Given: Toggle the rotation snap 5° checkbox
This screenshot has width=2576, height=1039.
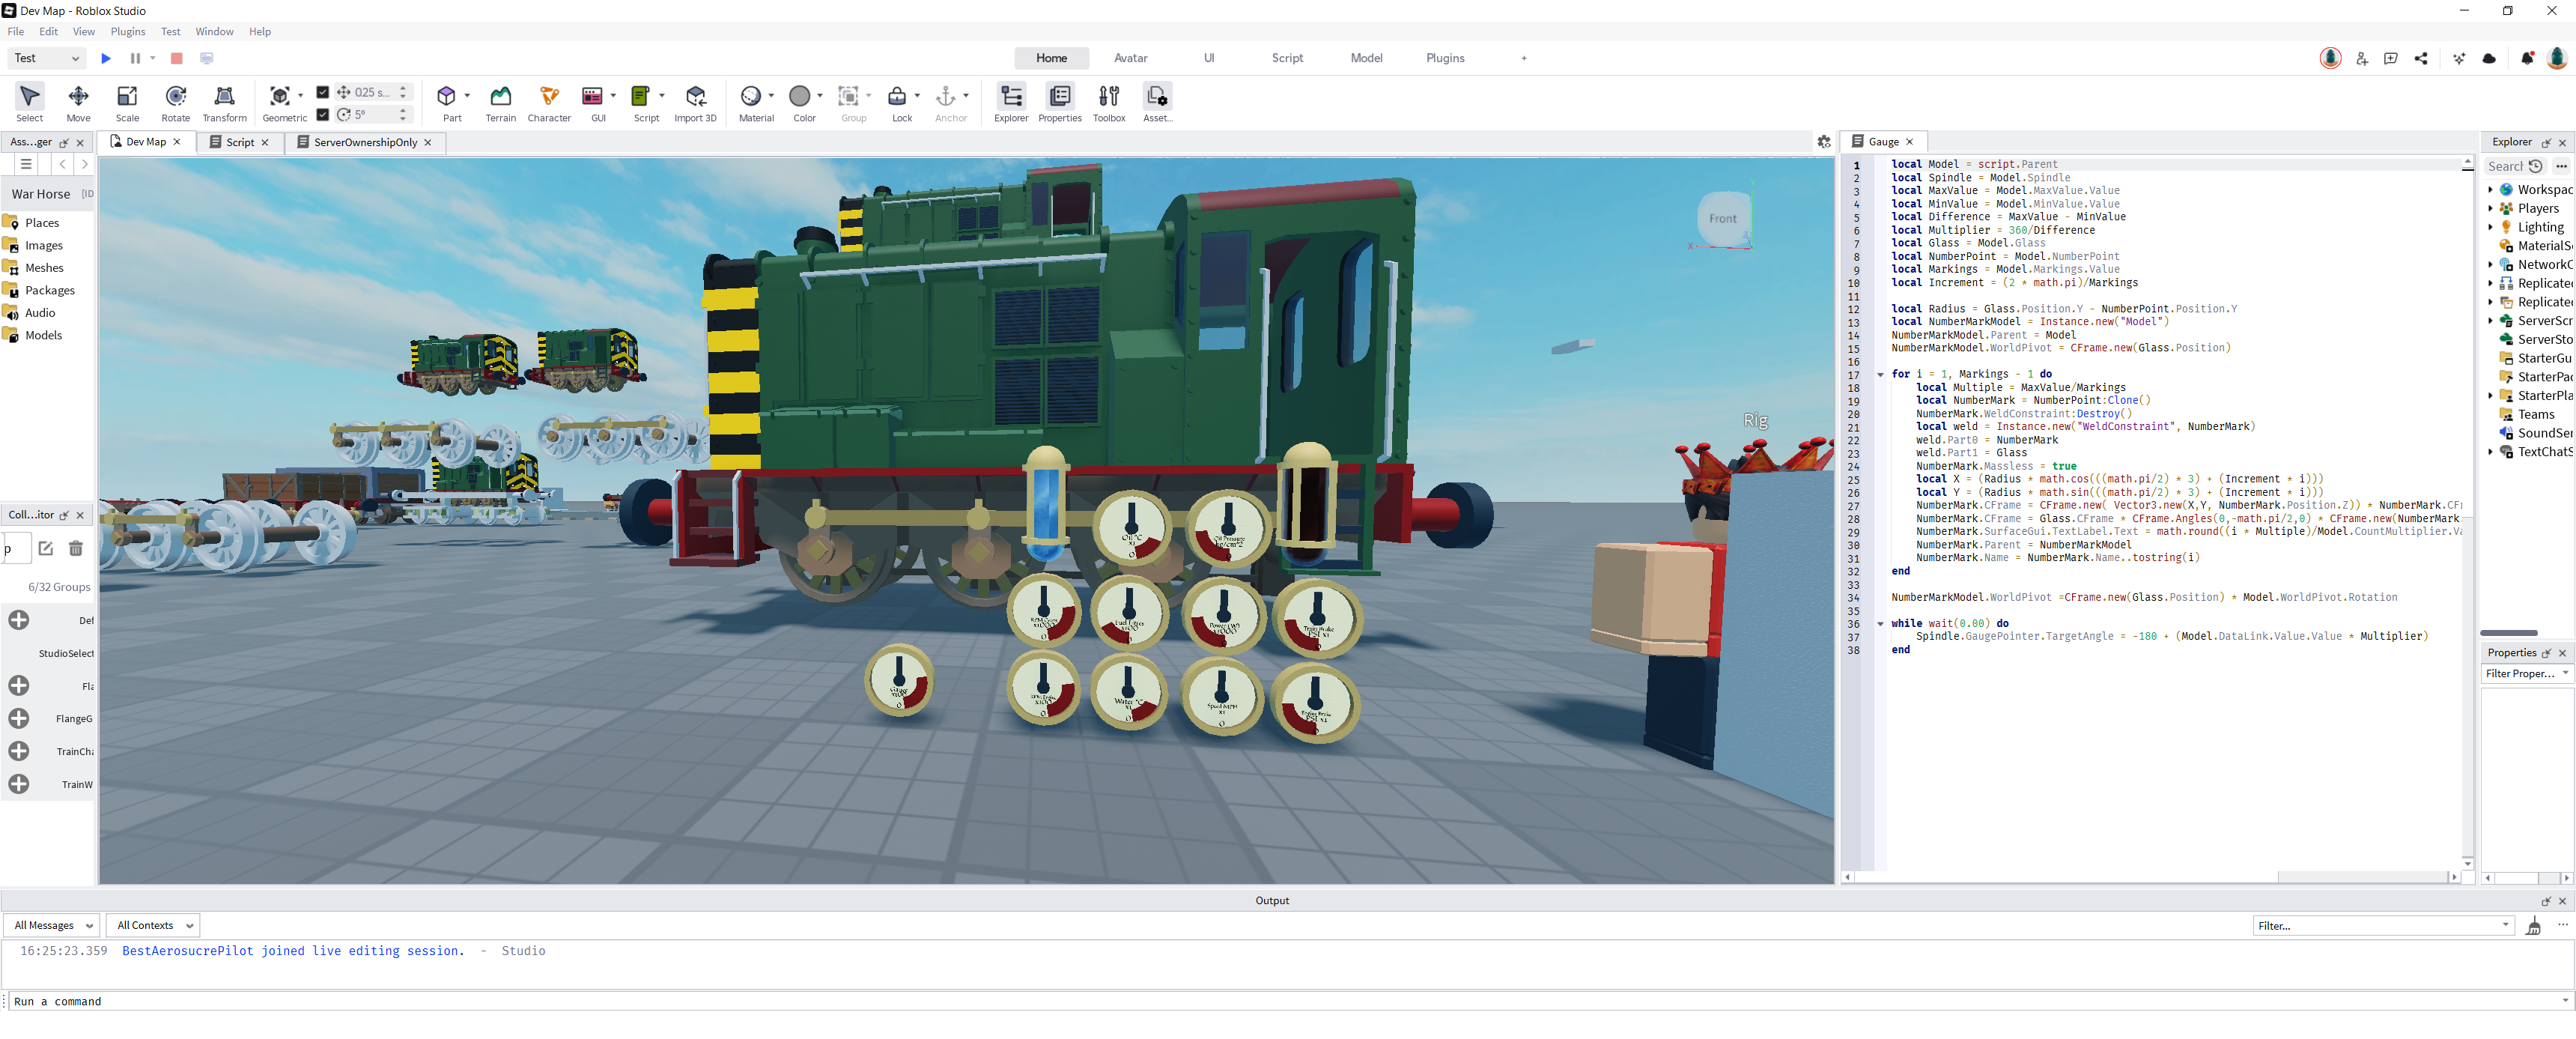Looking at the screenshot, I should pos(323,114).
